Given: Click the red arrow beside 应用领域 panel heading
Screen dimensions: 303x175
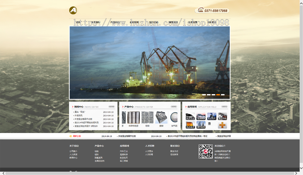Looking at the screenshot, I should pos(186,107).
